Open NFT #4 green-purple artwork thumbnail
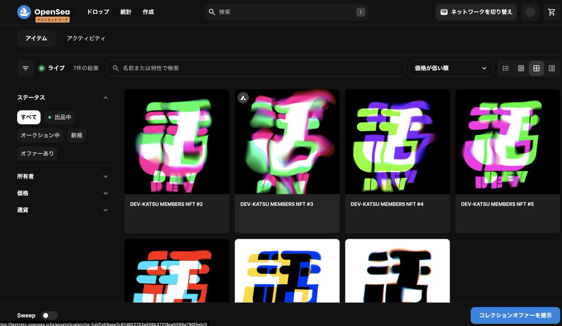This screenshot has width=562, height=326. tap(398, 142)
